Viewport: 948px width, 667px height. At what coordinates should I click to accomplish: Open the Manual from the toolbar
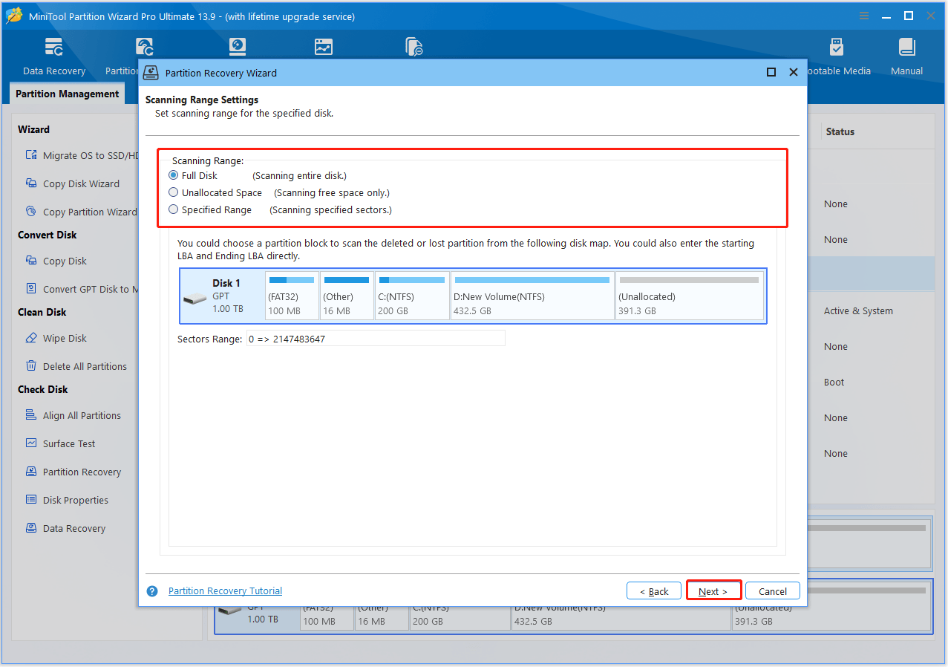pyautogui.click(x=906, y=58)
